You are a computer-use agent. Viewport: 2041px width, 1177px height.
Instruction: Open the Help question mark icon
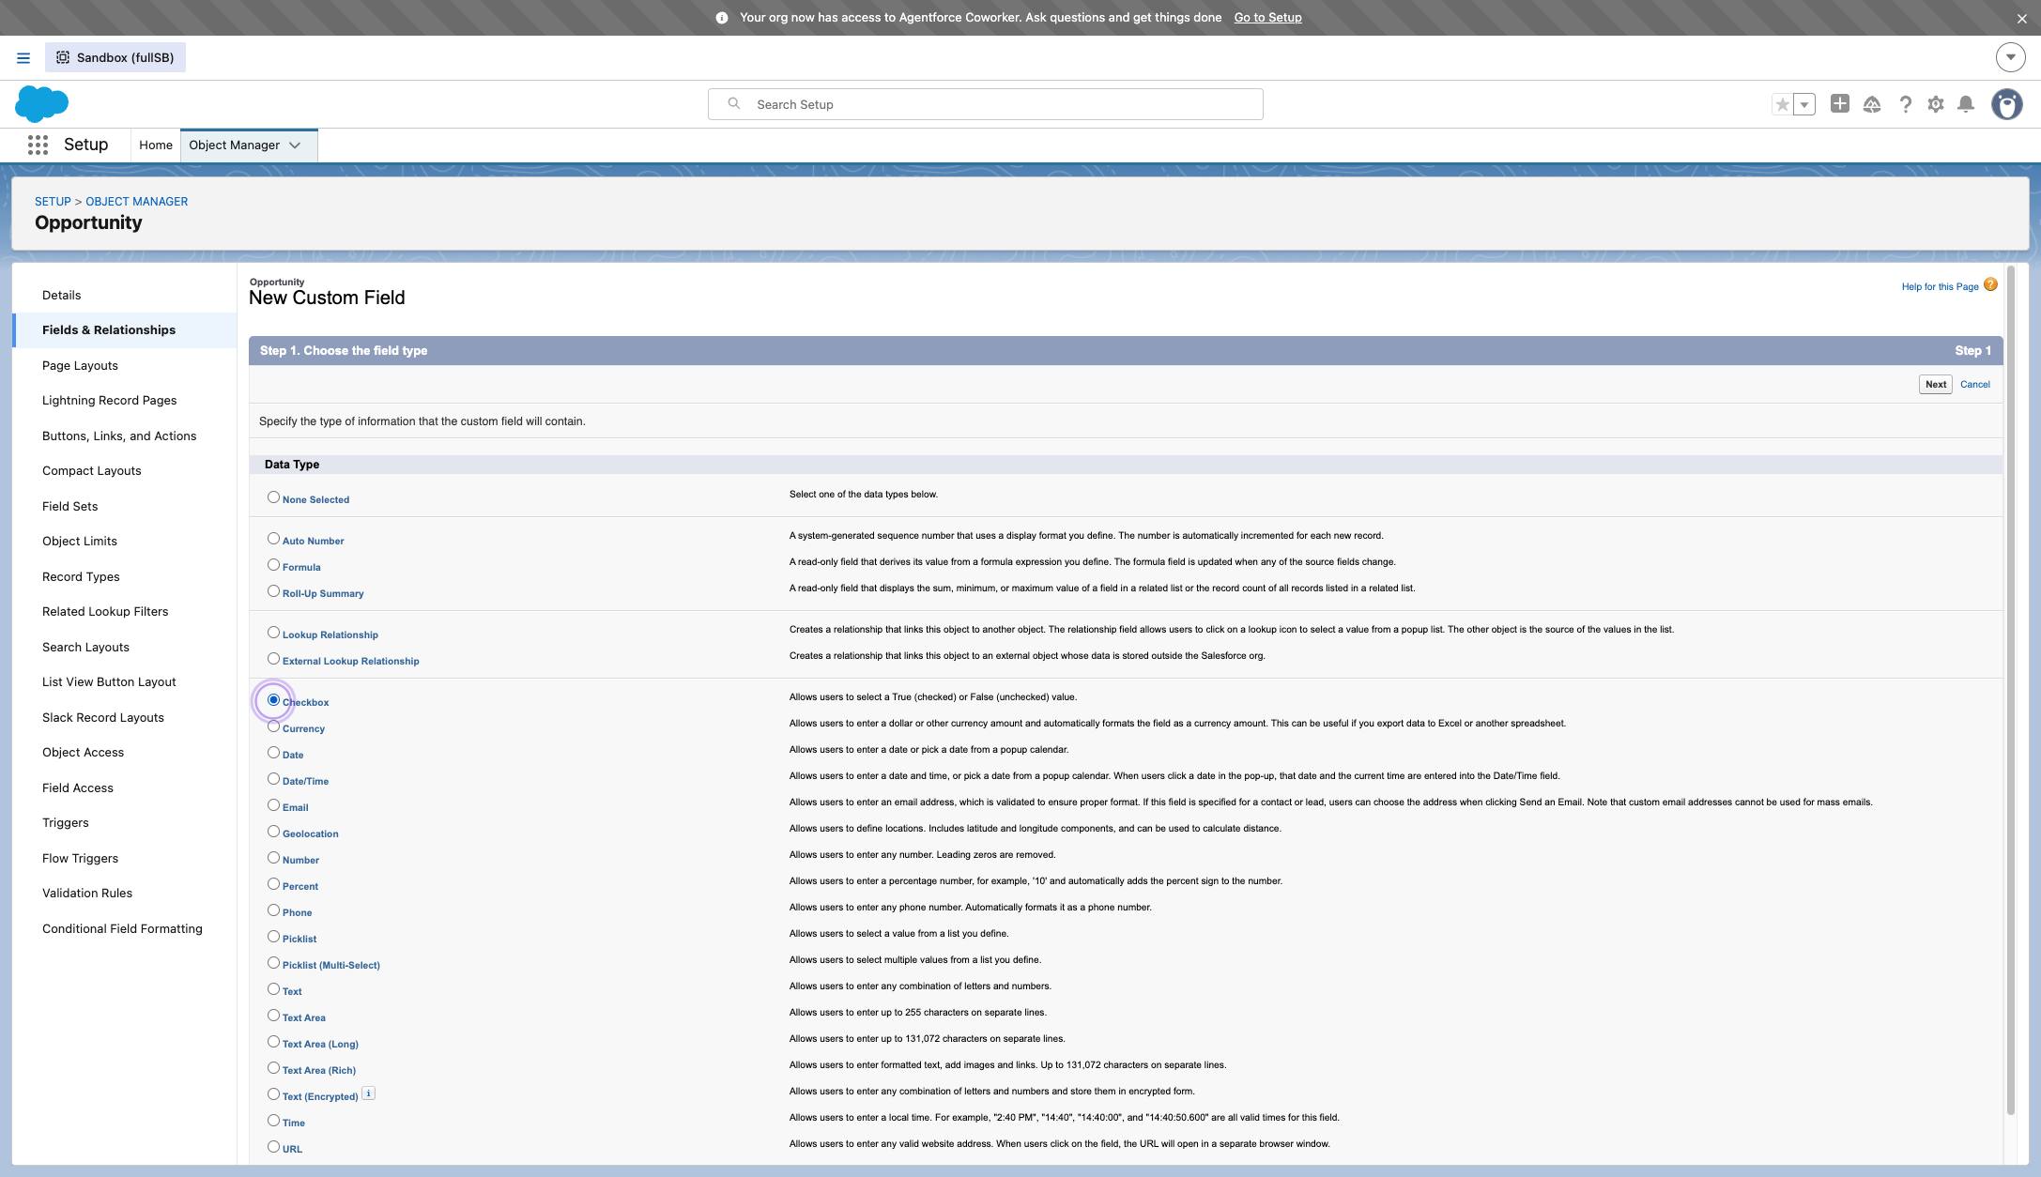(x=1905, y=104)
